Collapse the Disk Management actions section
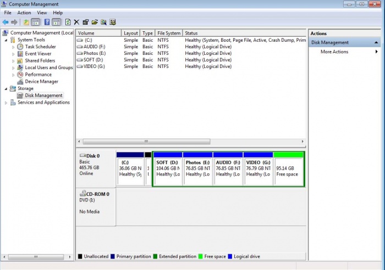 click(x=376, y=42)
